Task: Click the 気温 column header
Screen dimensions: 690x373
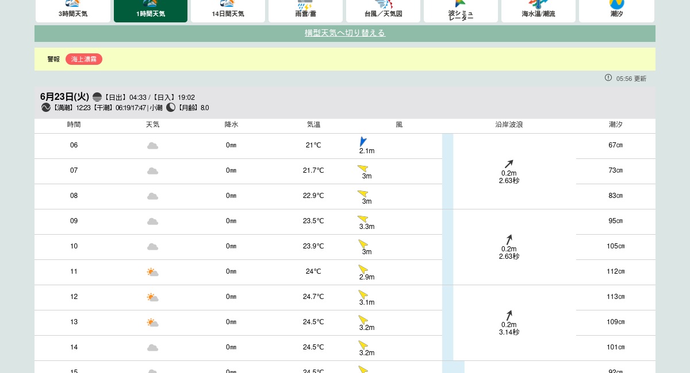Action: 313,125
